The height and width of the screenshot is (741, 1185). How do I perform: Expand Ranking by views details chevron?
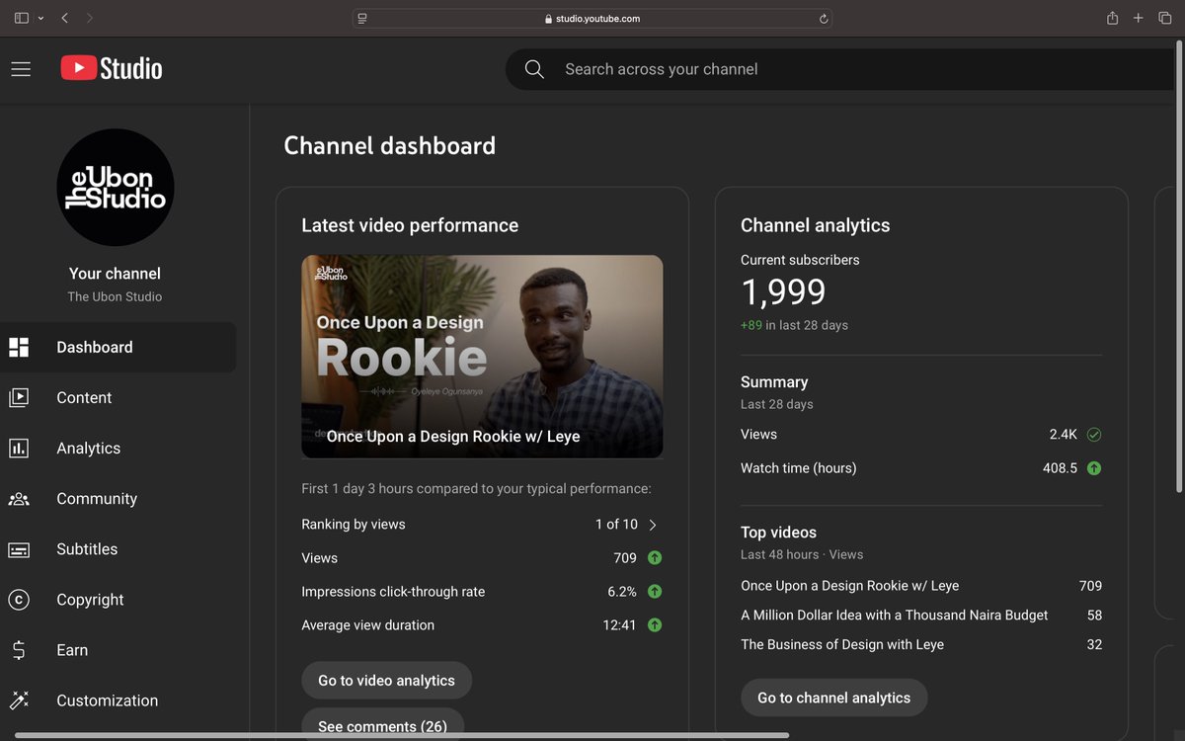[x=652, y=525]
